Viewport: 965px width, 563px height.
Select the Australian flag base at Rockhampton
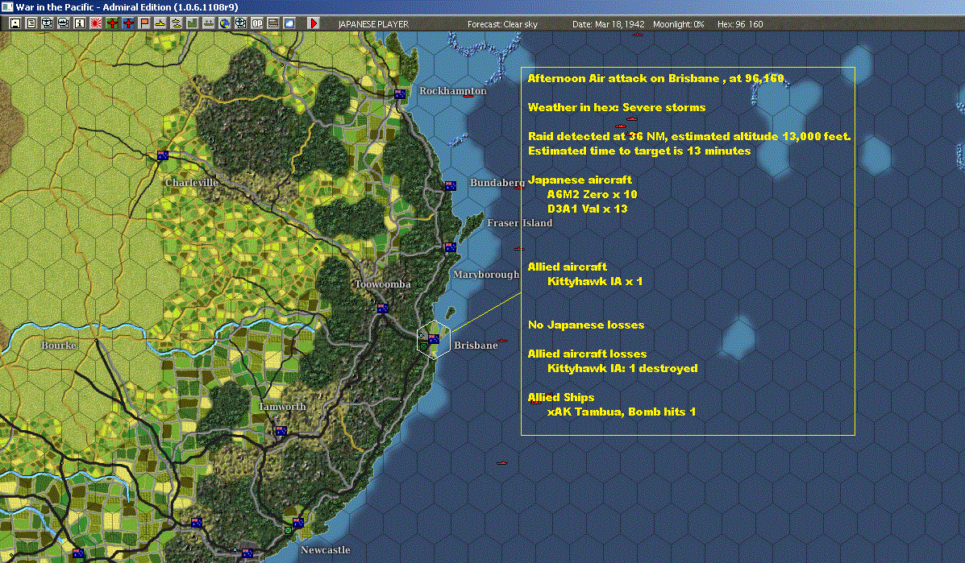click(x=400, y=94)
